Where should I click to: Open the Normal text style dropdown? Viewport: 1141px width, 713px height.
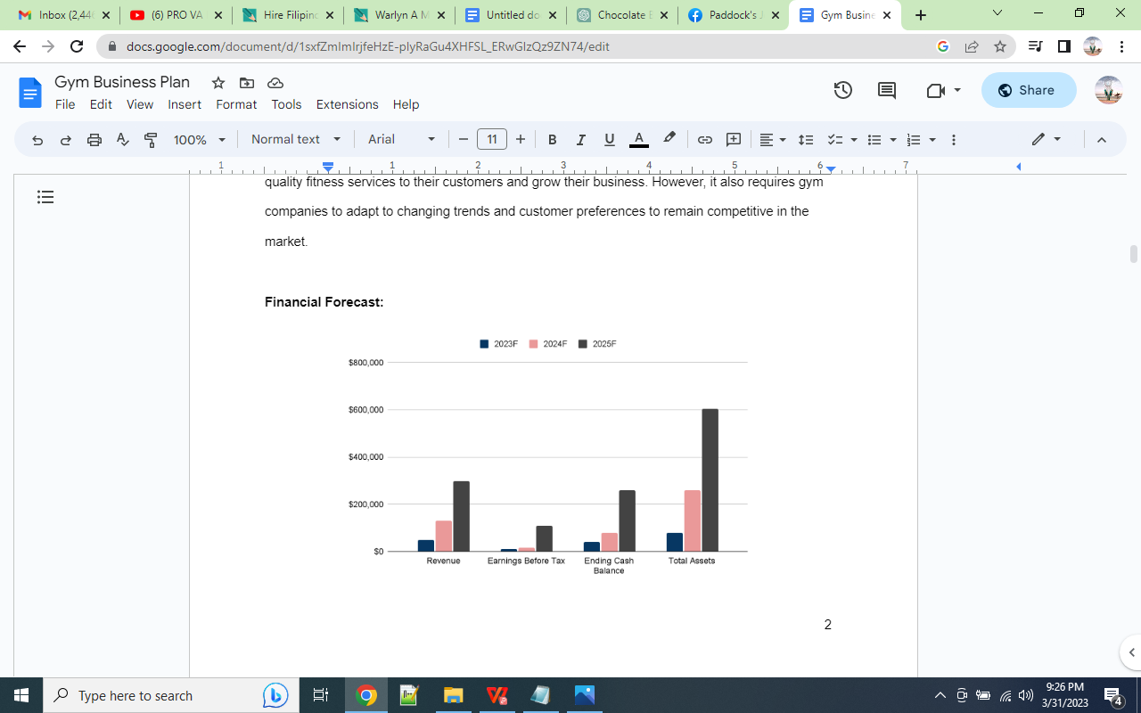(296, 139)
